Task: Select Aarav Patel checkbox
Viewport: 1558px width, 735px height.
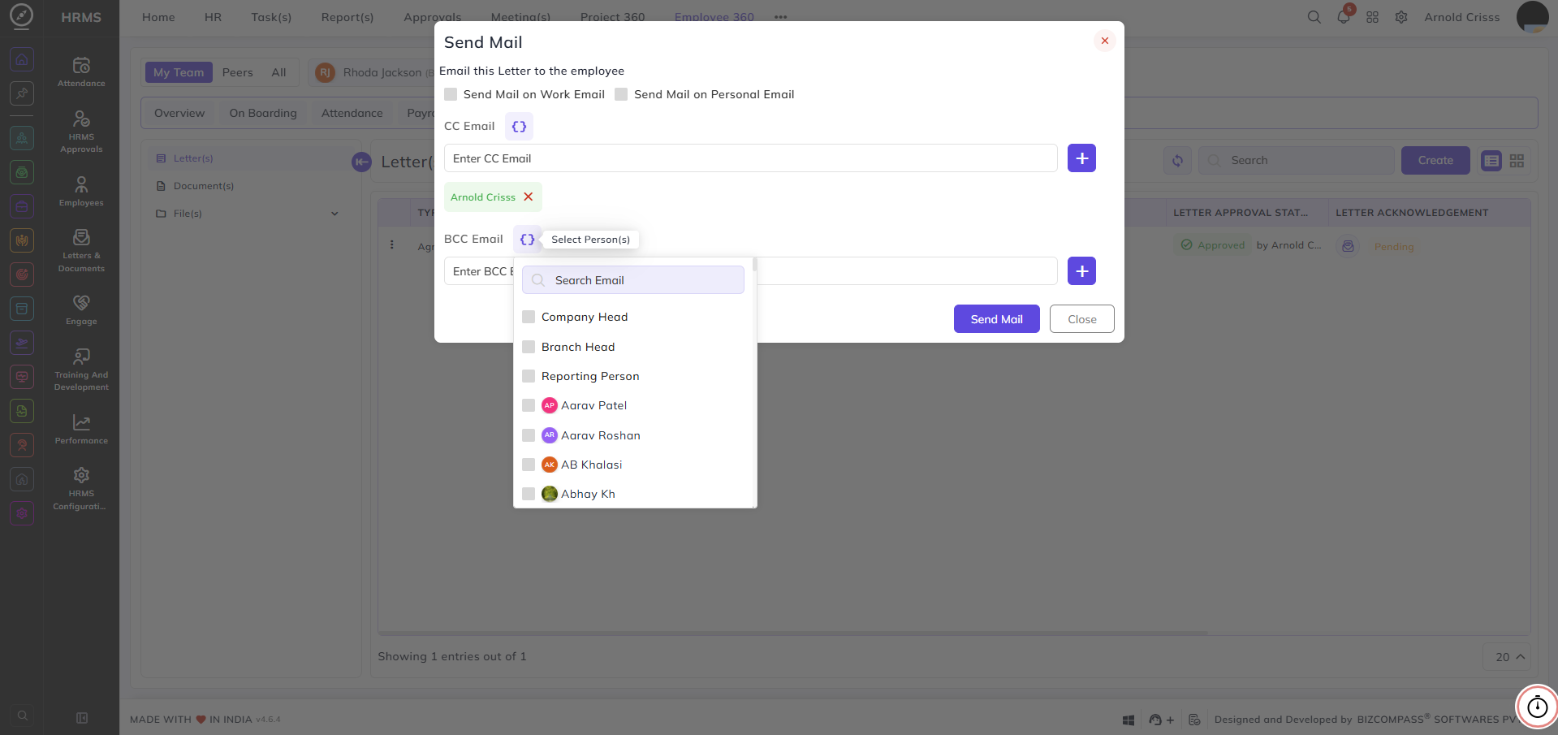Action: (x=529, y=405)
